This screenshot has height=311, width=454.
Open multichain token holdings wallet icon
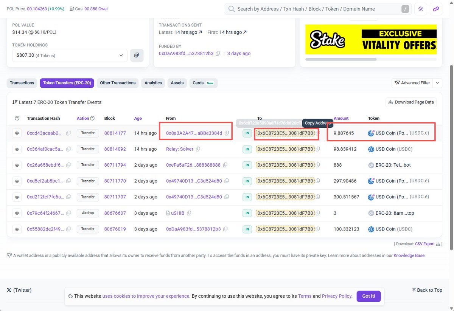point(137,55)
